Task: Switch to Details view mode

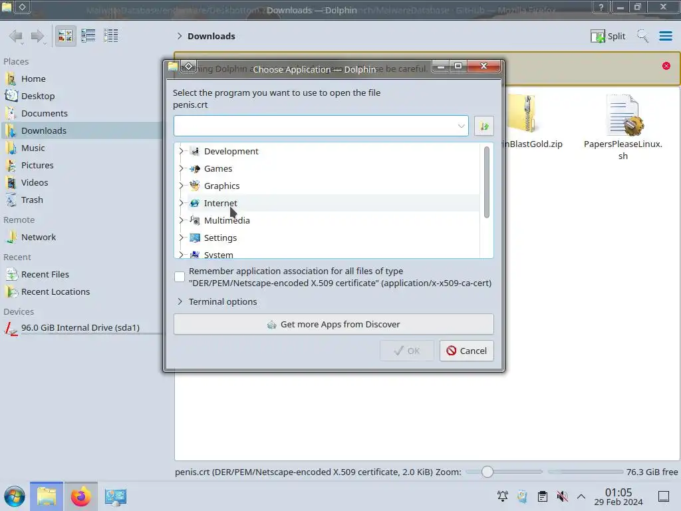Action: [x=111, y=36]
